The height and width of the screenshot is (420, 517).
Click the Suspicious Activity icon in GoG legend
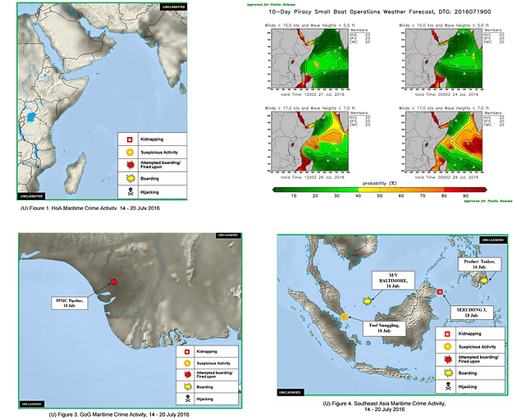tap(187, 363)
